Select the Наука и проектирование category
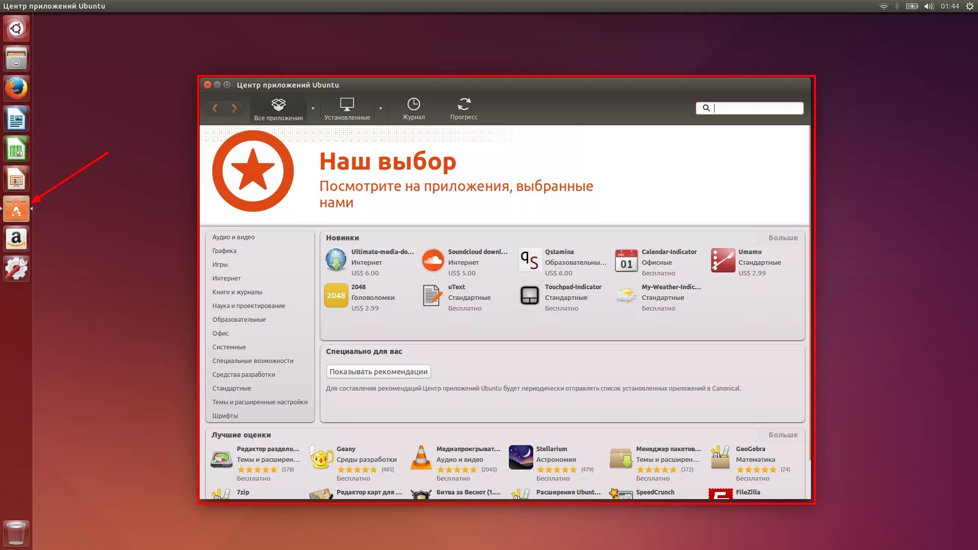Screen dimensions: 978x550 coord(249,306)
